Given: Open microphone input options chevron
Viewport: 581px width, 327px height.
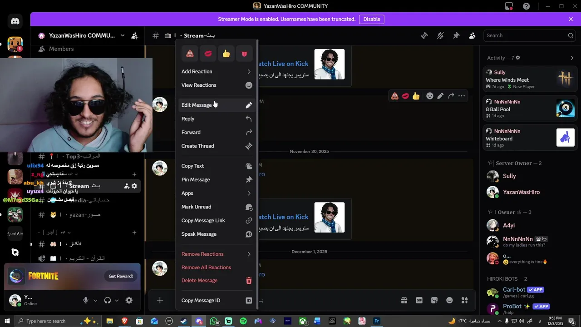Looking at the screenshot, I should tap(95, 300).
